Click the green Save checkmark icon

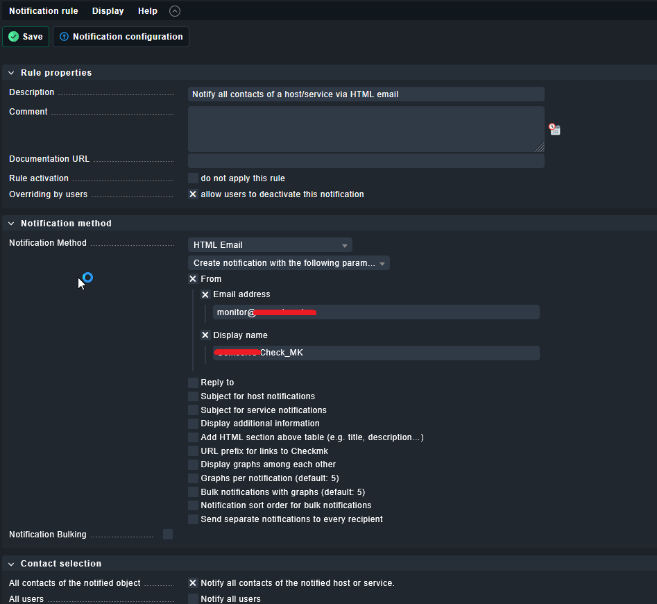pos(14,37)
